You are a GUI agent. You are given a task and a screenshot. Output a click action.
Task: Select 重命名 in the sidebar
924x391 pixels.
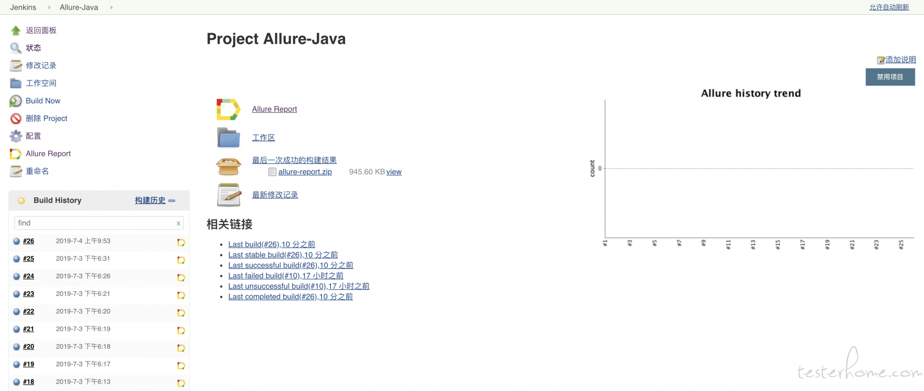(x=38, y=171)
